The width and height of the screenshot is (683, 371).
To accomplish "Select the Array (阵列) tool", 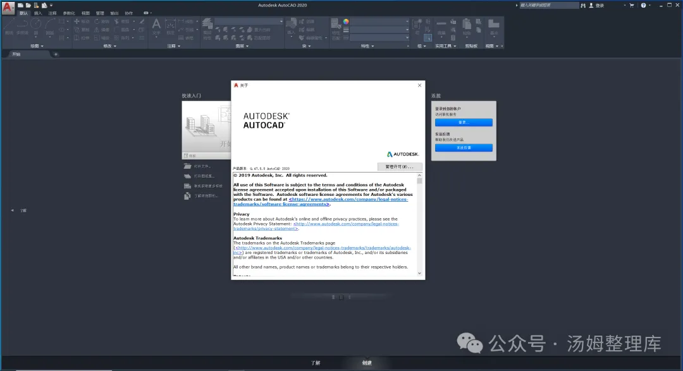I will click(121, 38).
